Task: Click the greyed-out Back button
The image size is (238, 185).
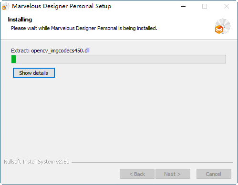Action: (137, 174)
